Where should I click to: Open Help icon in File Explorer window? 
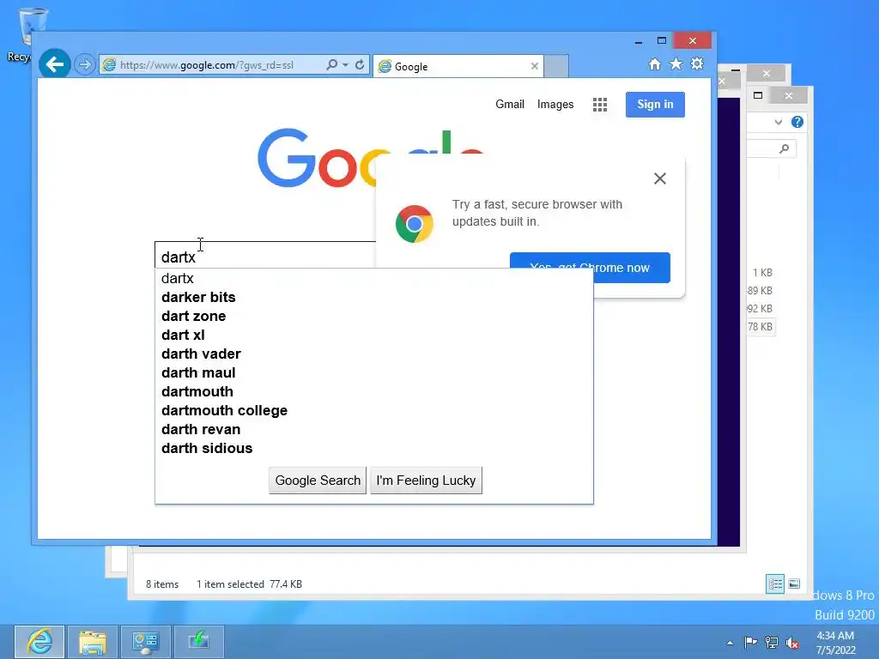tap(797, 122)
